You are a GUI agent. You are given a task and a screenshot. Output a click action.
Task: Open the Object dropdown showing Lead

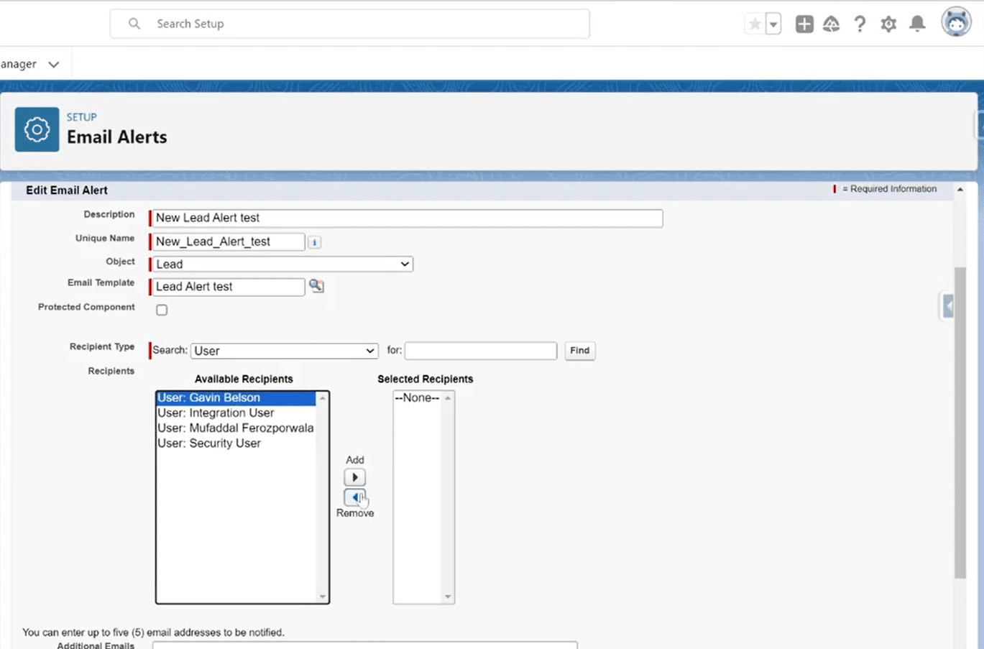(x=282, y=264)
